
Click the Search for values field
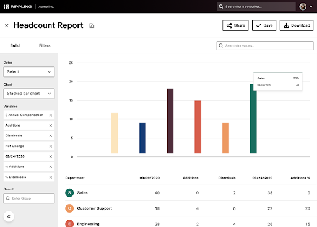265,45
